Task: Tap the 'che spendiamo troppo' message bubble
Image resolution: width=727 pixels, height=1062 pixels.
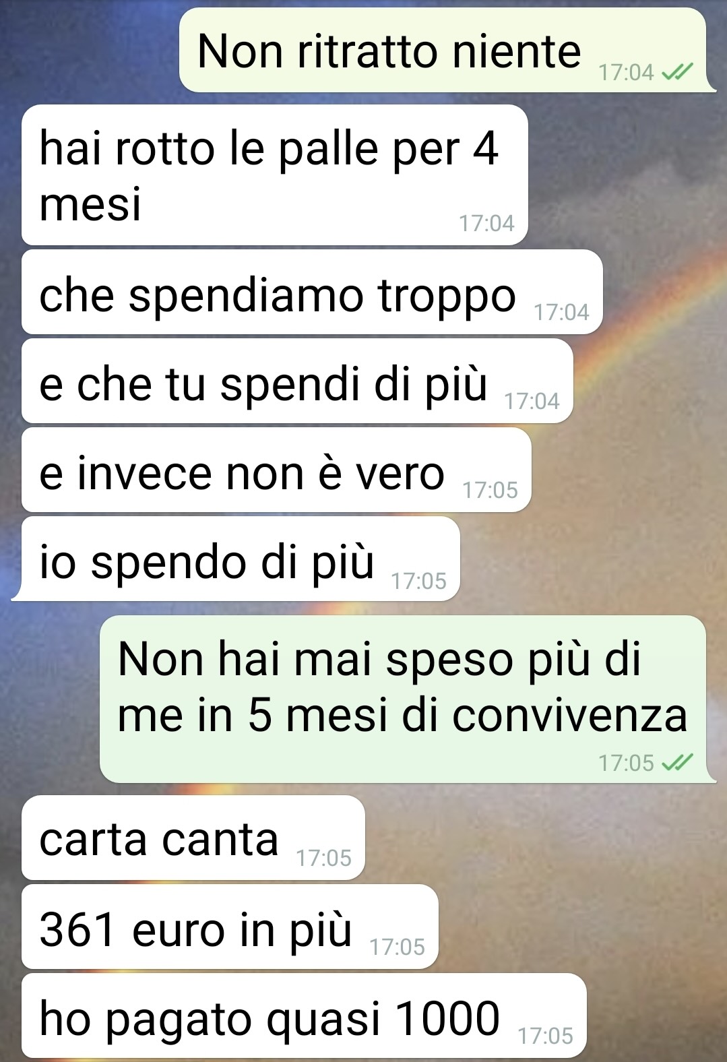Action: 312,292
